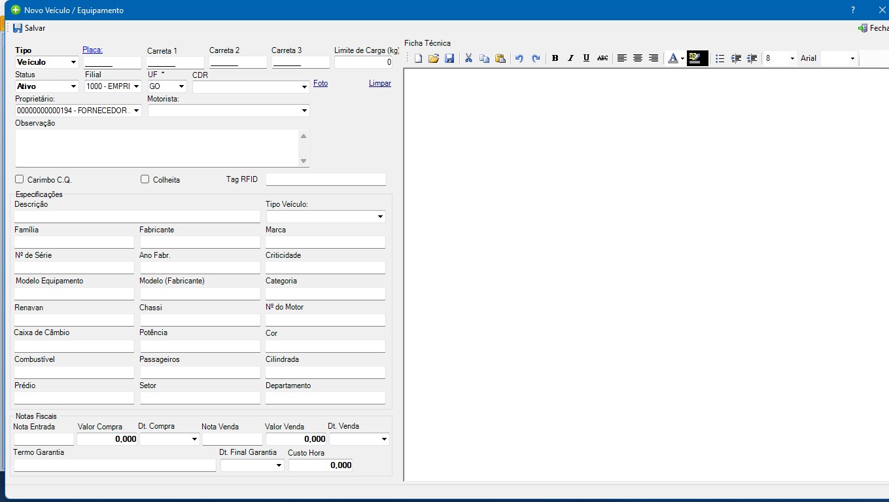Create new document in Ficha Técnica toolbar
Screen dimensions: 889x502
[419, 58]
